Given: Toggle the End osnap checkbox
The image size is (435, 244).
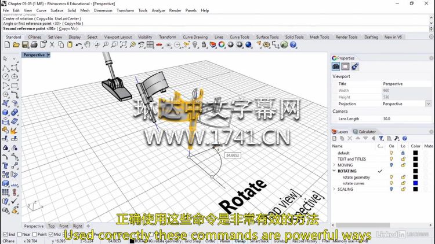Looking at the screenshot, I should (6, 234).
